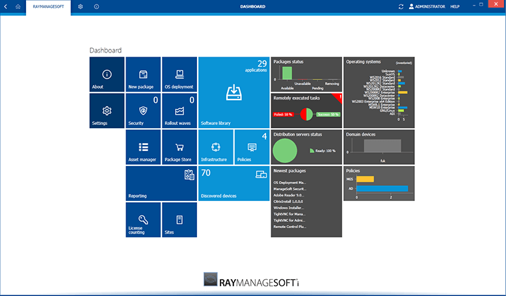Click the yellow MGS policies bar
The height and width of the screenshot is (296, 506).
[x=365, y=179]
